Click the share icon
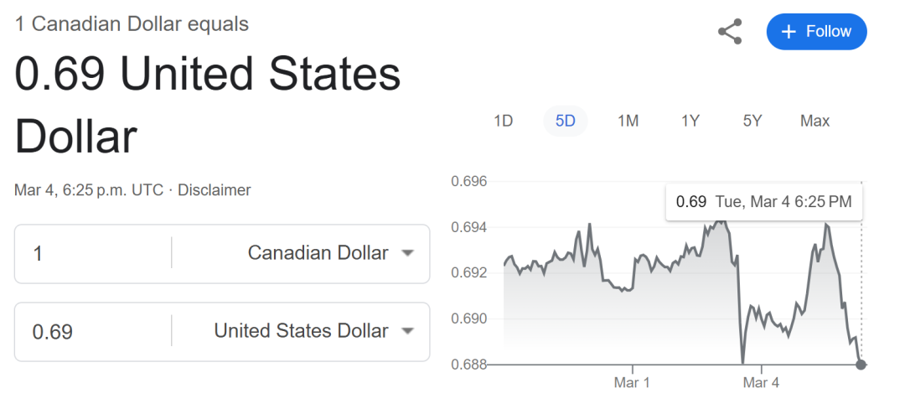The height and width of the screenshot is (409, 905). click(x=730, y=32)
